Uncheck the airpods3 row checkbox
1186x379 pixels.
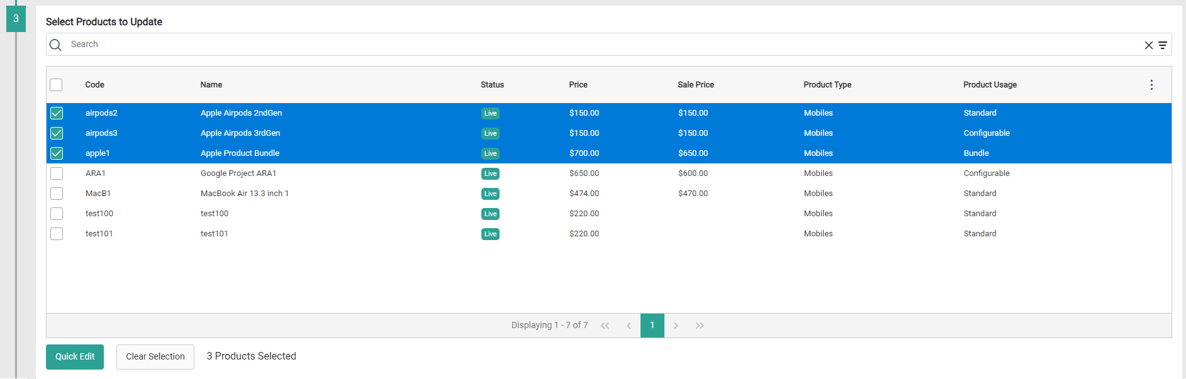57,133
